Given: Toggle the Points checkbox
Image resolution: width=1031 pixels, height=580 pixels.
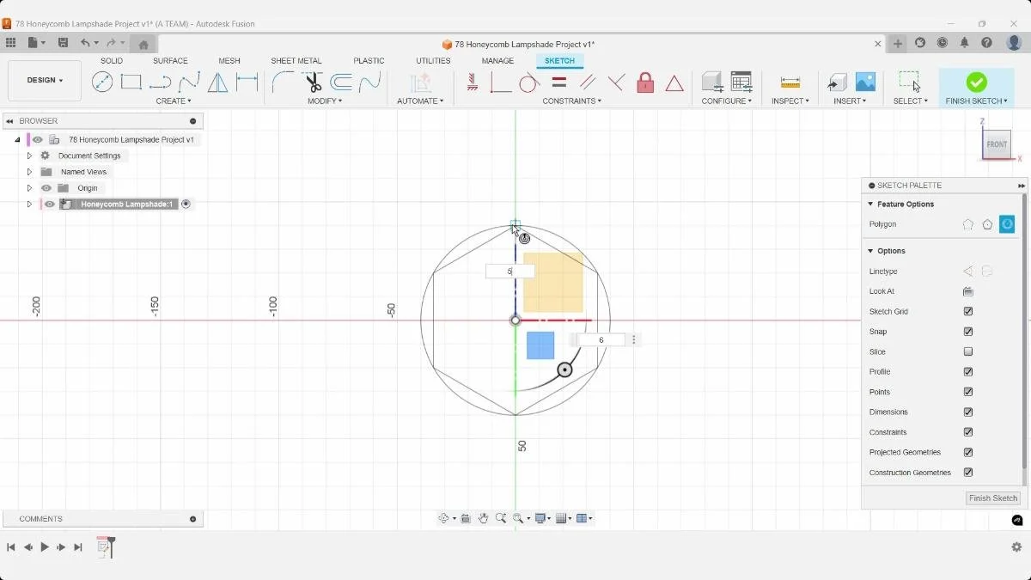Looking at the screenshot, I should pos(968,392).
